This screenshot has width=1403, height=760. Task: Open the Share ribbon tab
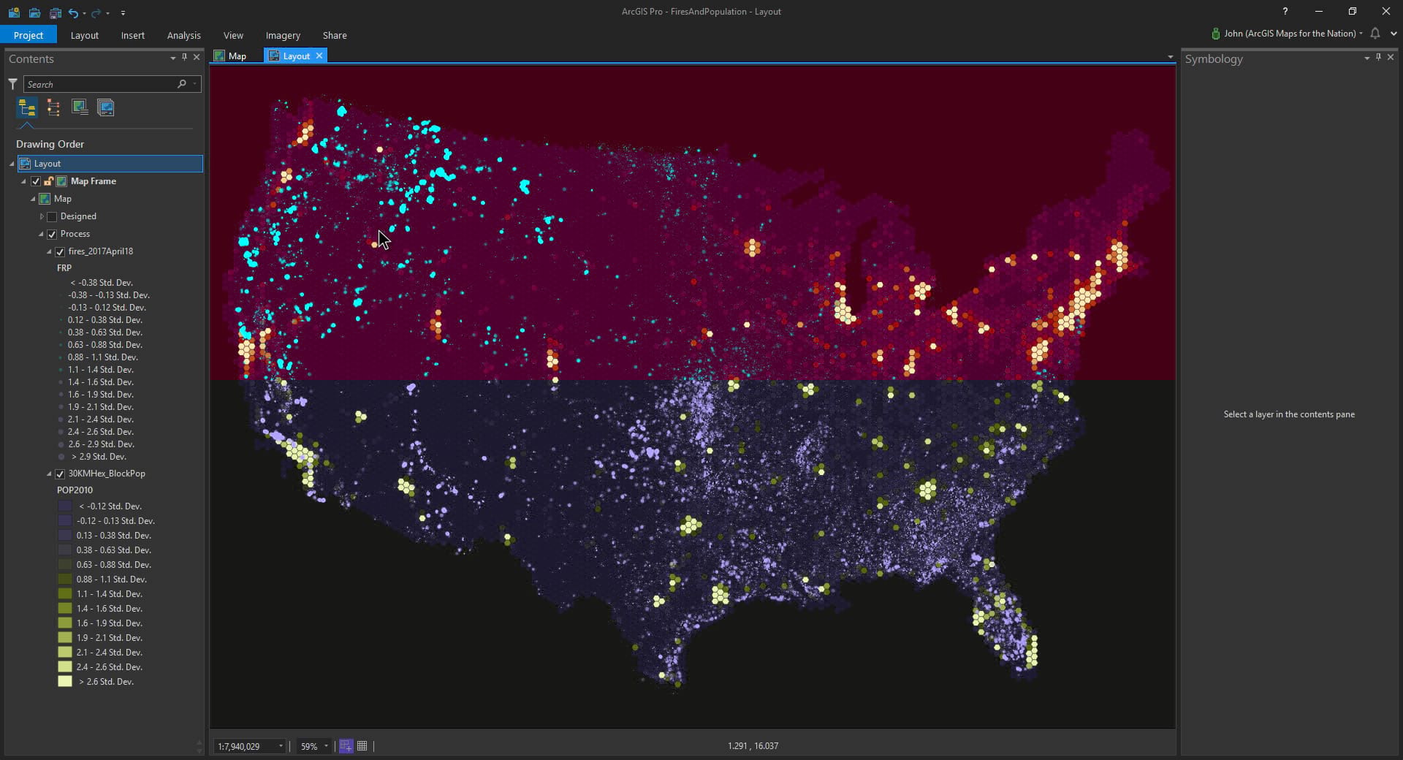[335, 35]
